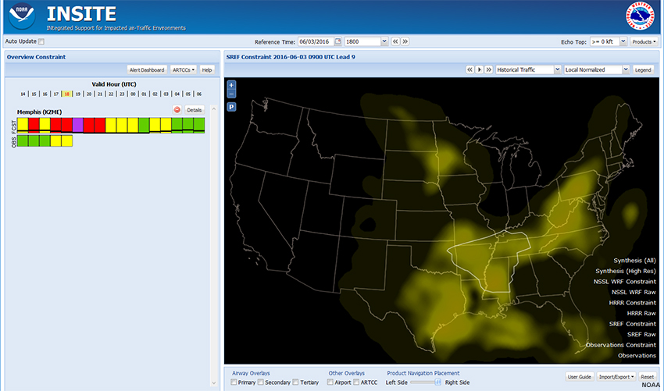This screenshot has height=391, width=664.
Task: Click the Memphis (KZME) label
Action: click(39, 112)
